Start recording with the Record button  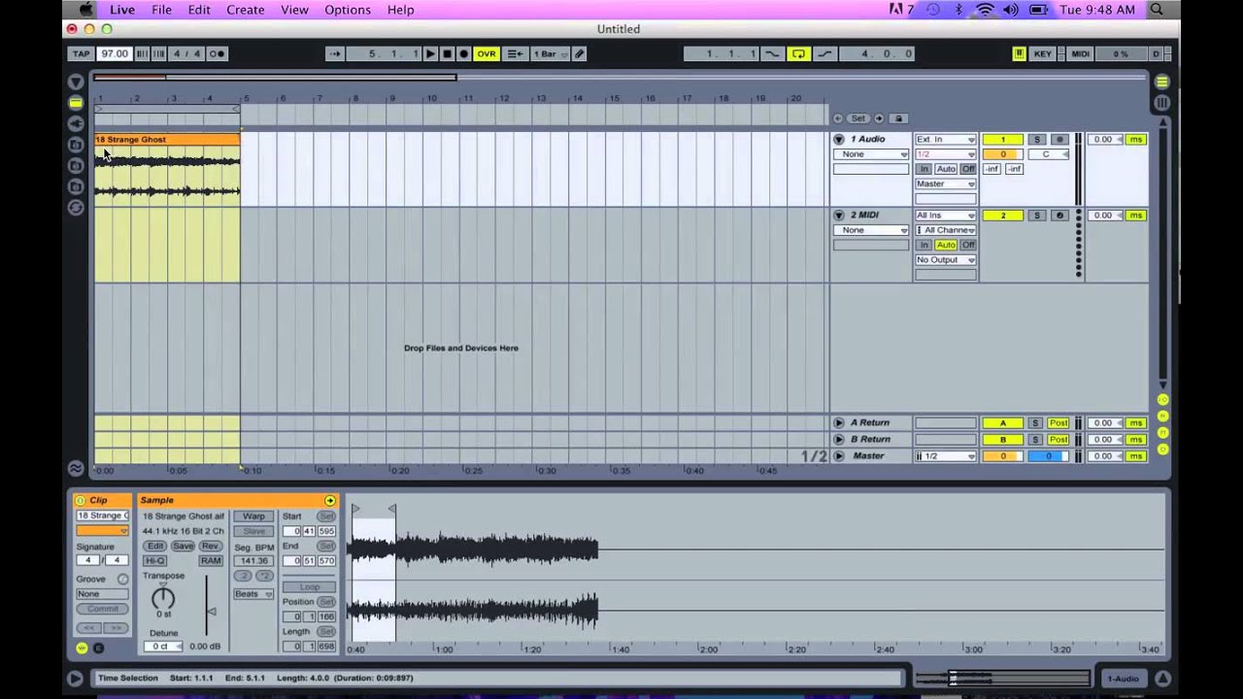463,53
